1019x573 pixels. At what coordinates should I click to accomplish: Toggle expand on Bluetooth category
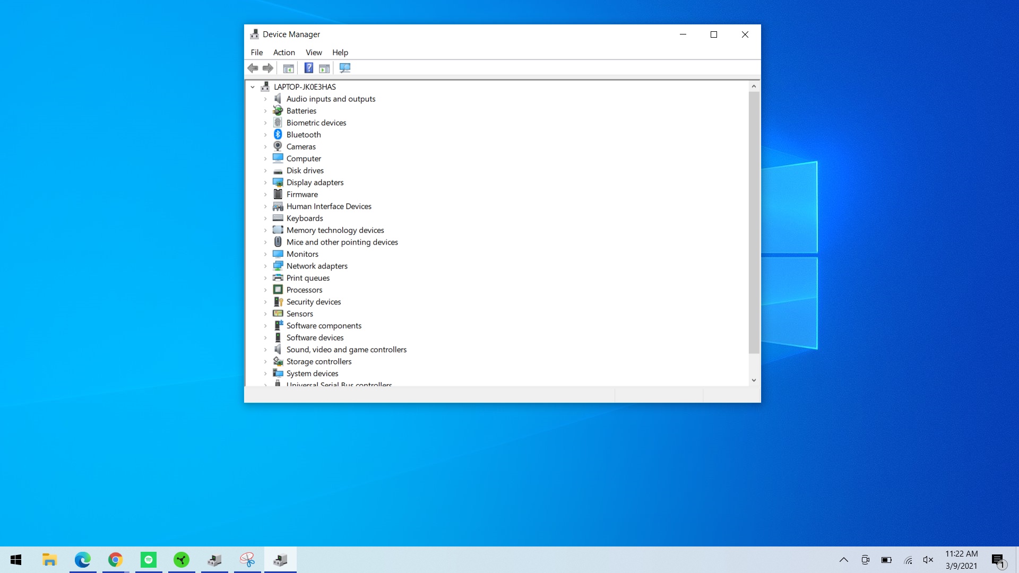[265, 134]
